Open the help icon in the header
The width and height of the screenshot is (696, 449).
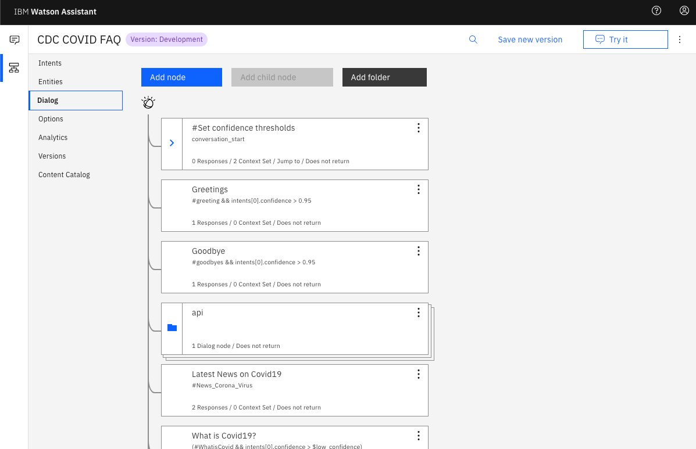pyautogui.click(x=656, y=10)
